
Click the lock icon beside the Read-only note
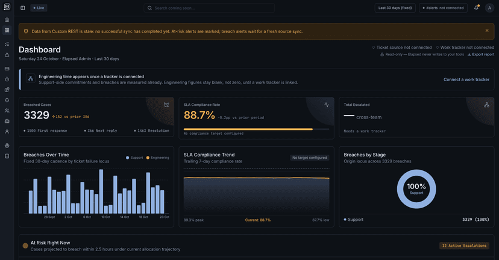tap(382, 54)
